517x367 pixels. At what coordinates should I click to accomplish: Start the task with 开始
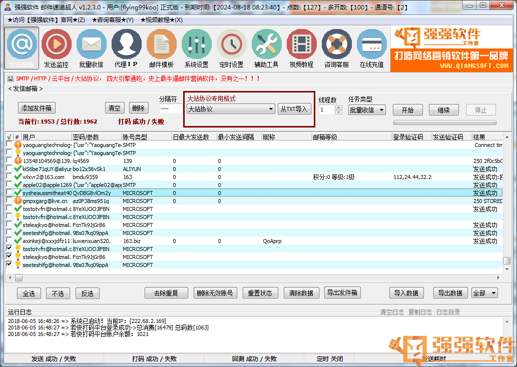click(x=408, y=110)
